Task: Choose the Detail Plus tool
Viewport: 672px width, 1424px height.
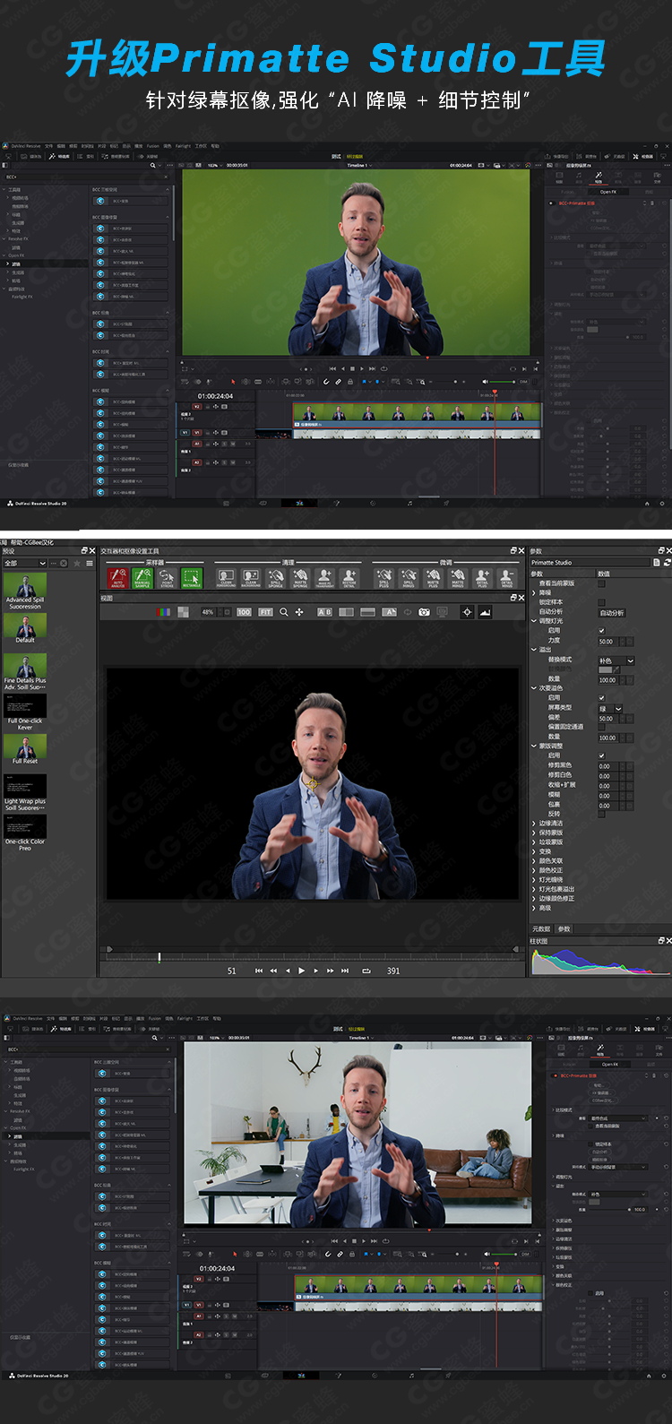Action: tap(482, 578)
